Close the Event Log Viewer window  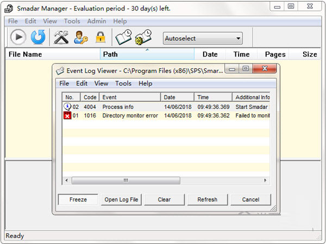point(265,68)
